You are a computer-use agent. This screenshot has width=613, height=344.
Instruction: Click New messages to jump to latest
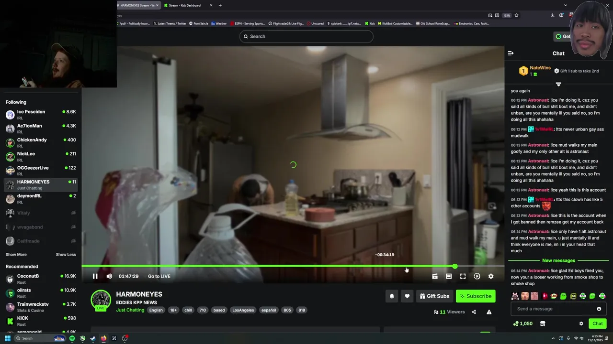(x=558, y=260)
